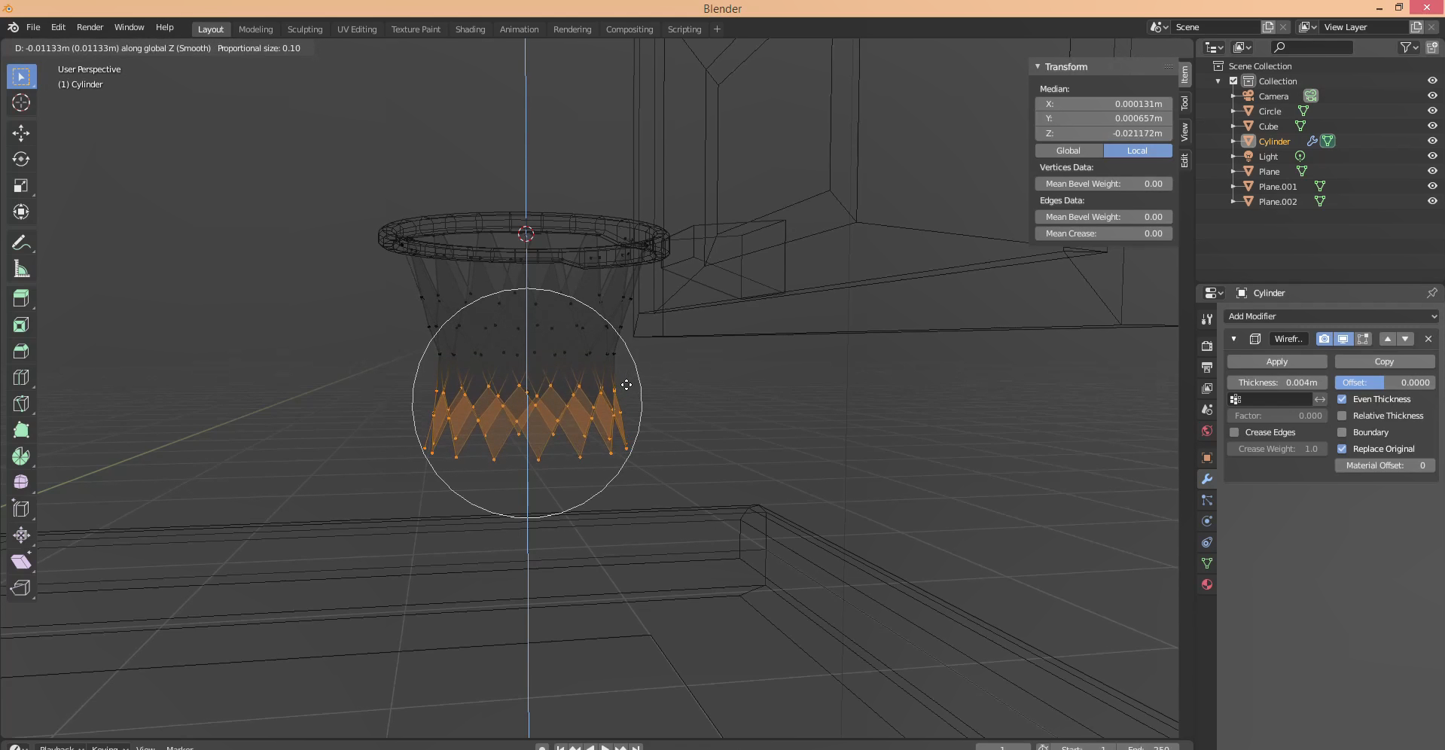Collapse the Transform panel

[1038, 66]
